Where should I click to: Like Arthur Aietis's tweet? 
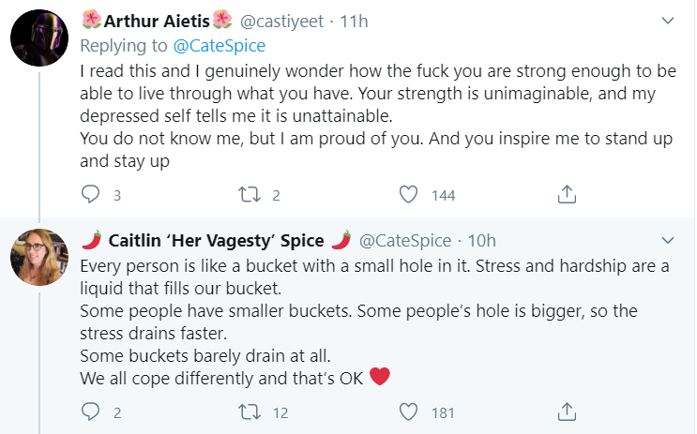[x=408, y=195]
